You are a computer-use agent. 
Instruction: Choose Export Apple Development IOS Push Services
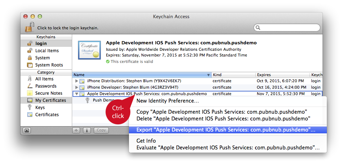[226, 130]
